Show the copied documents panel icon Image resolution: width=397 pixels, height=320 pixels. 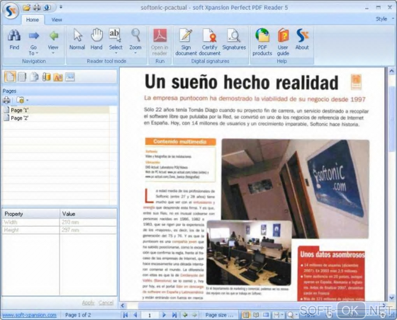[34, 77]
